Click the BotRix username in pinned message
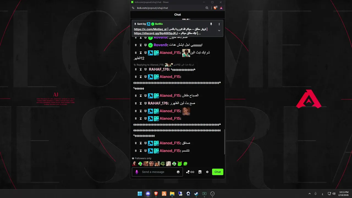This screenshot has height=198, width=352. pos(159,24)
